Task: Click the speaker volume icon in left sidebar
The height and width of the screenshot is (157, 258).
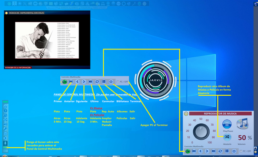Action: pos(5,124)
